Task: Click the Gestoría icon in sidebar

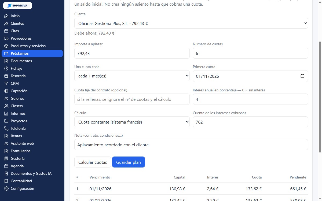Action: click(6, 159)
